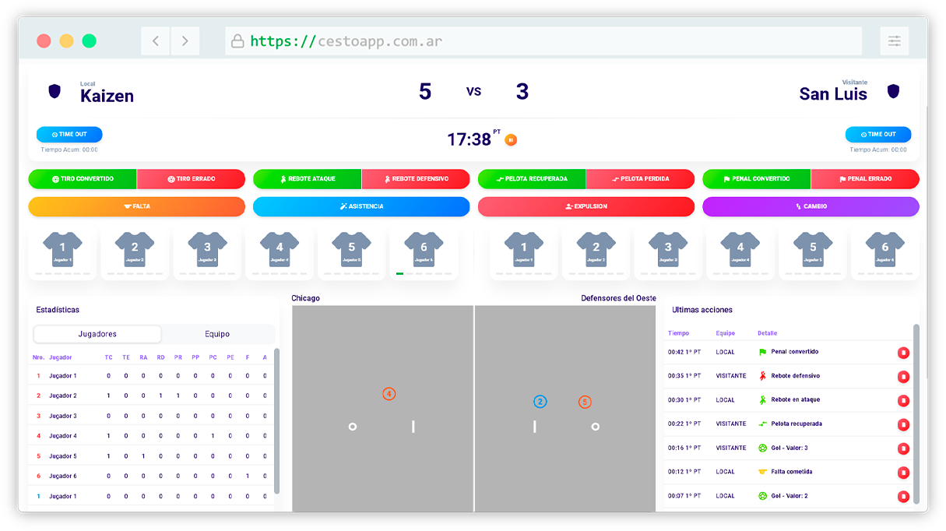This screenshot has height=531, width=946.
Task: Call local team Time Out
Action: click(69, 134)
